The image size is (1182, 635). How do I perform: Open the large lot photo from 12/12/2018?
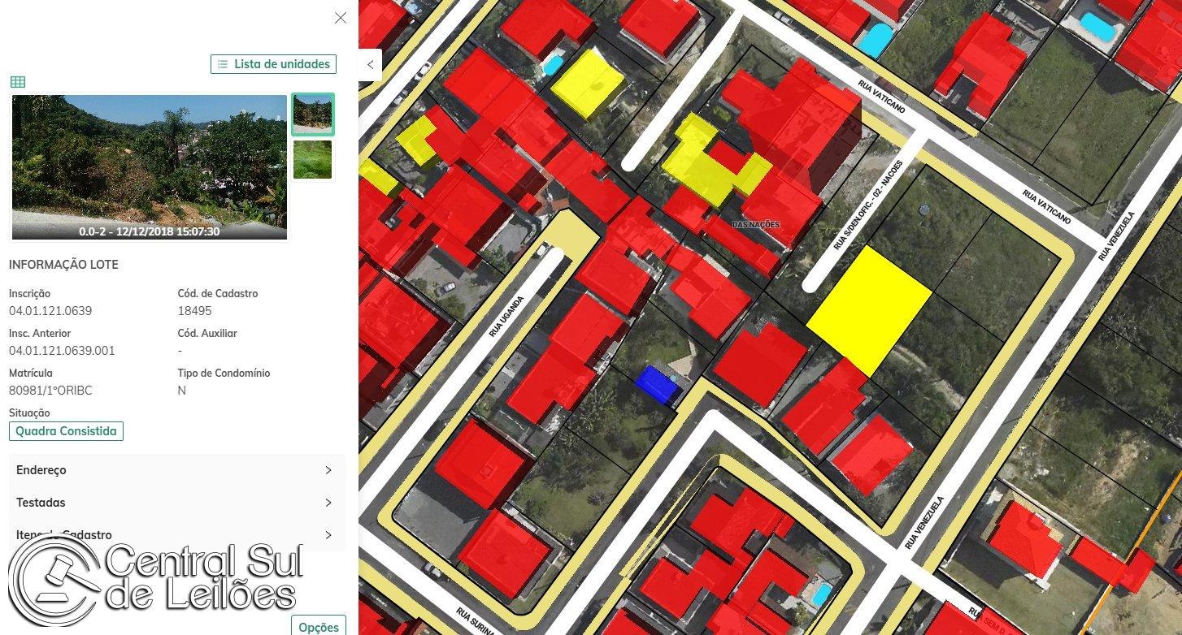pyautogui.click(x=150, y=167)
